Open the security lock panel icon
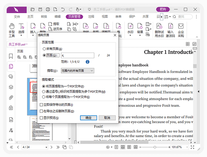Image resolution: width=207 pixels, height=157 pixels. click(x=11, y=108)
